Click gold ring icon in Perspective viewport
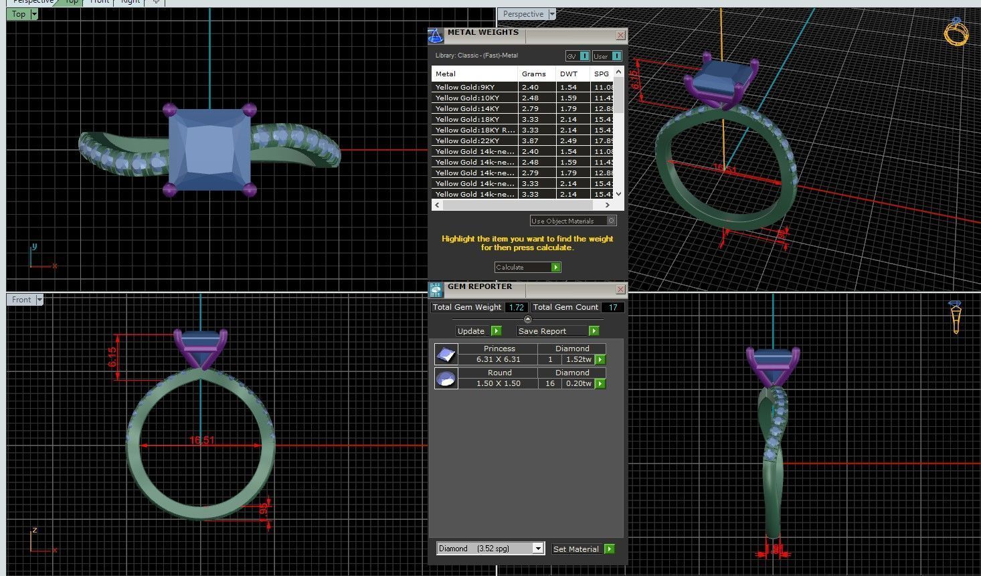The image size is (981, 576). [x=956, y=31]
